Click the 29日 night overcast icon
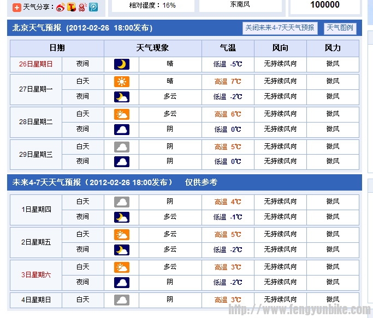The height and width of the screenshot is (318, 373). [122, 162]
